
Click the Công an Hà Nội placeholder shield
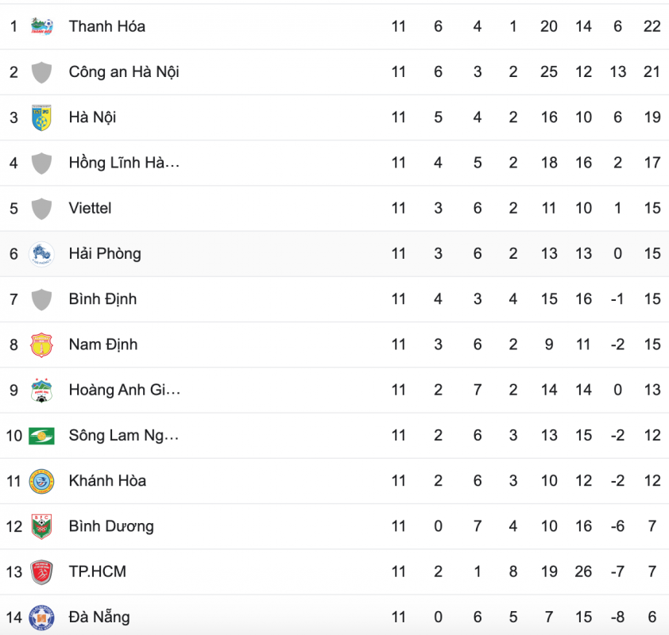[x=41, y=72]
